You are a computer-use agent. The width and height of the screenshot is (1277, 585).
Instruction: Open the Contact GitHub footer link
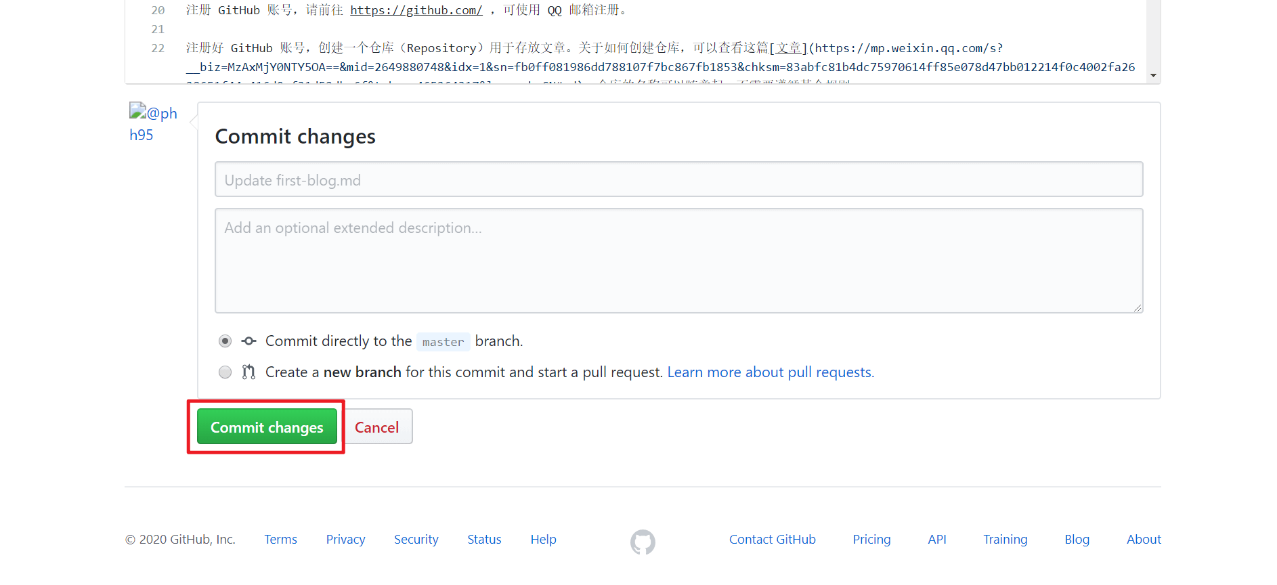pyautogui.click(x=773, y=540)
